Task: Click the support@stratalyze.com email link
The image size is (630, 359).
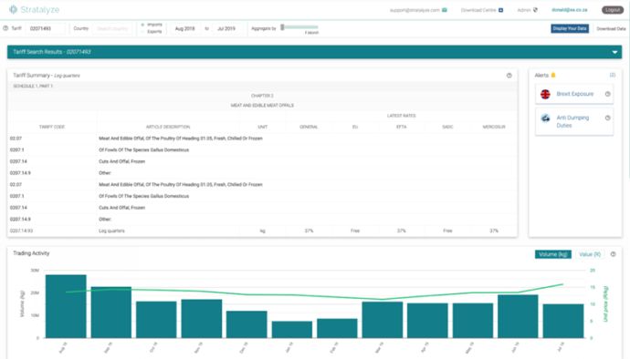Action: pyautogui.click(x=415, y=10)
